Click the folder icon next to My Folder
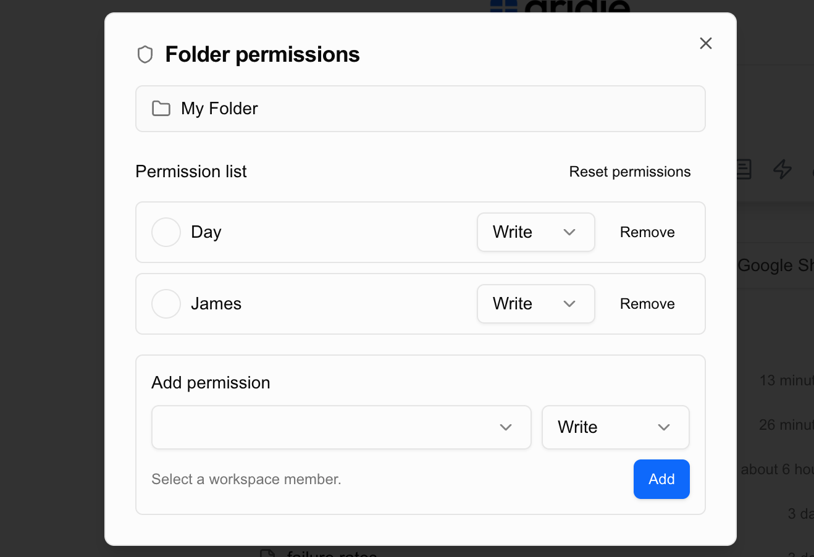Screen dimensions: 814x557 (x=161, y=109)
